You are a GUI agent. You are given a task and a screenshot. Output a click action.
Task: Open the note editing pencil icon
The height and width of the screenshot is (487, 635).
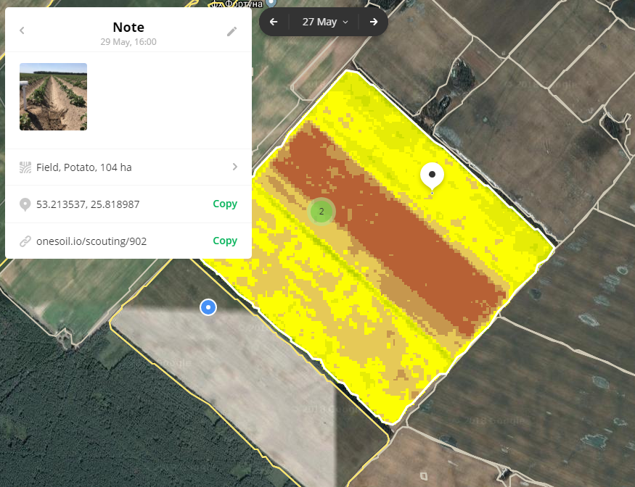click(x=232, y=31)
